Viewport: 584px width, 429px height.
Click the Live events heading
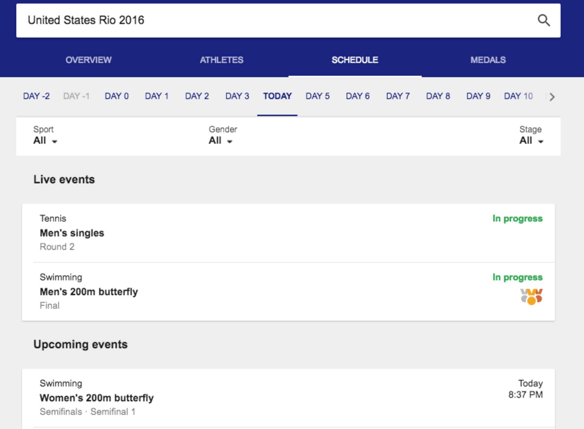pyautogui.click(x=64, y=179)
